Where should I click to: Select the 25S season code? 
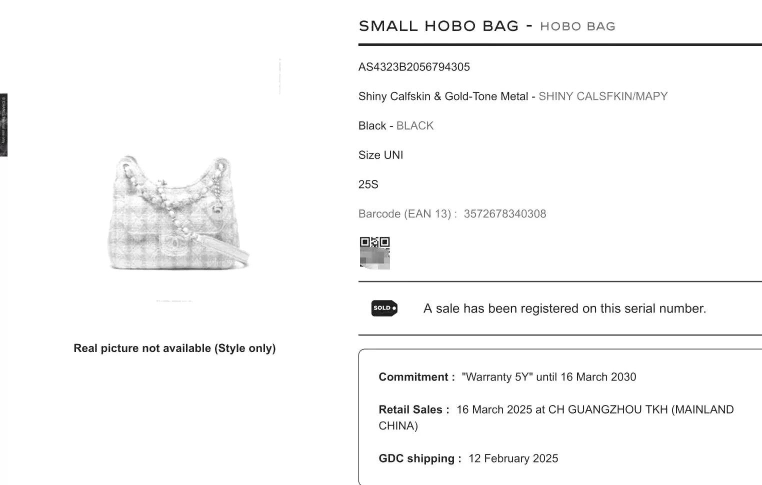tap(368, 184)
